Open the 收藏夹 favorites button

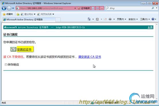[x=8, y=14]
